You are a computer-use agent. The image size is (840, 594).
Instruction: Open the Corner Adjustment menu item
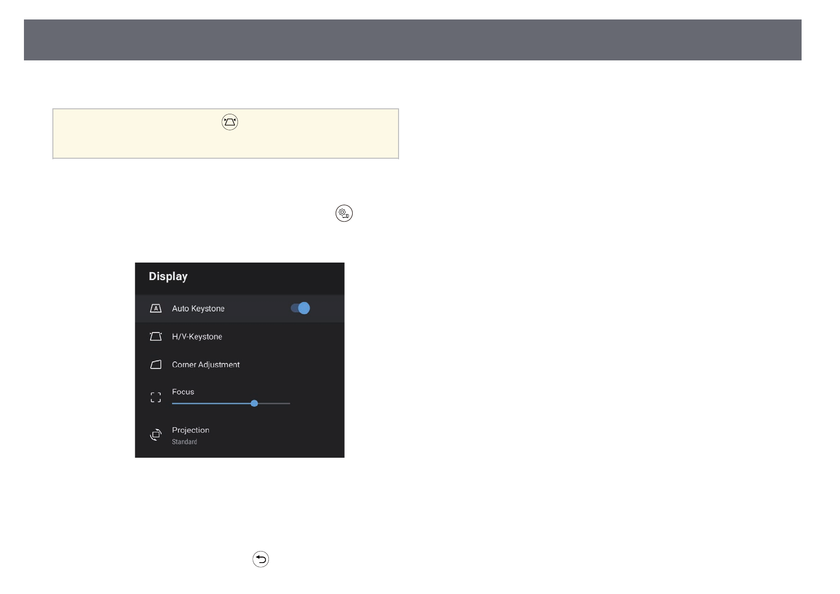pyautogui.click(x=206, y=365)
